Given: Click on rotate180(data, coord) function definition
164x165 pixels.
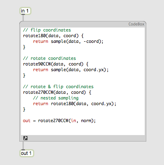Looking at the screenshot, I should pos(53,36).
